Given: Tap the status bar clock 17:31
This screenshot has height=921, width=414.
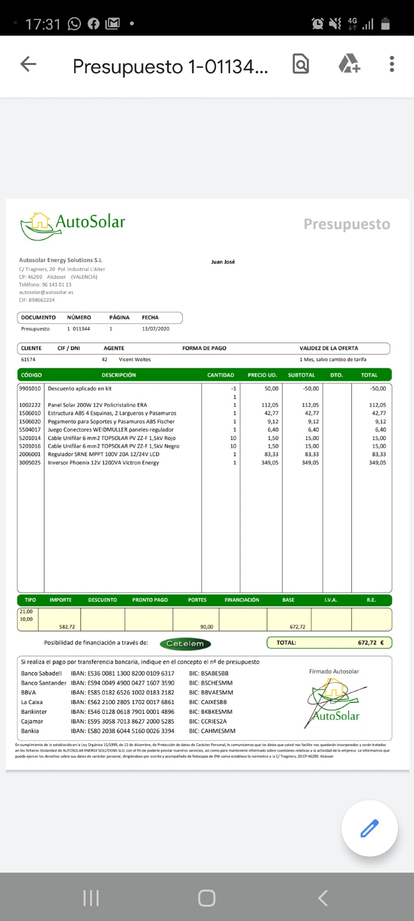Looking at the screenshot, I should pyautogui.click(x=43, y=24).
